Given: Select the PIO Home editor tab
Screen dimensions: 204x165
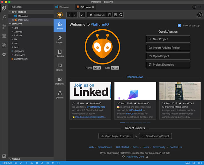Looking at the screenshot, I should pyautogui.click(x=85, y=7).
